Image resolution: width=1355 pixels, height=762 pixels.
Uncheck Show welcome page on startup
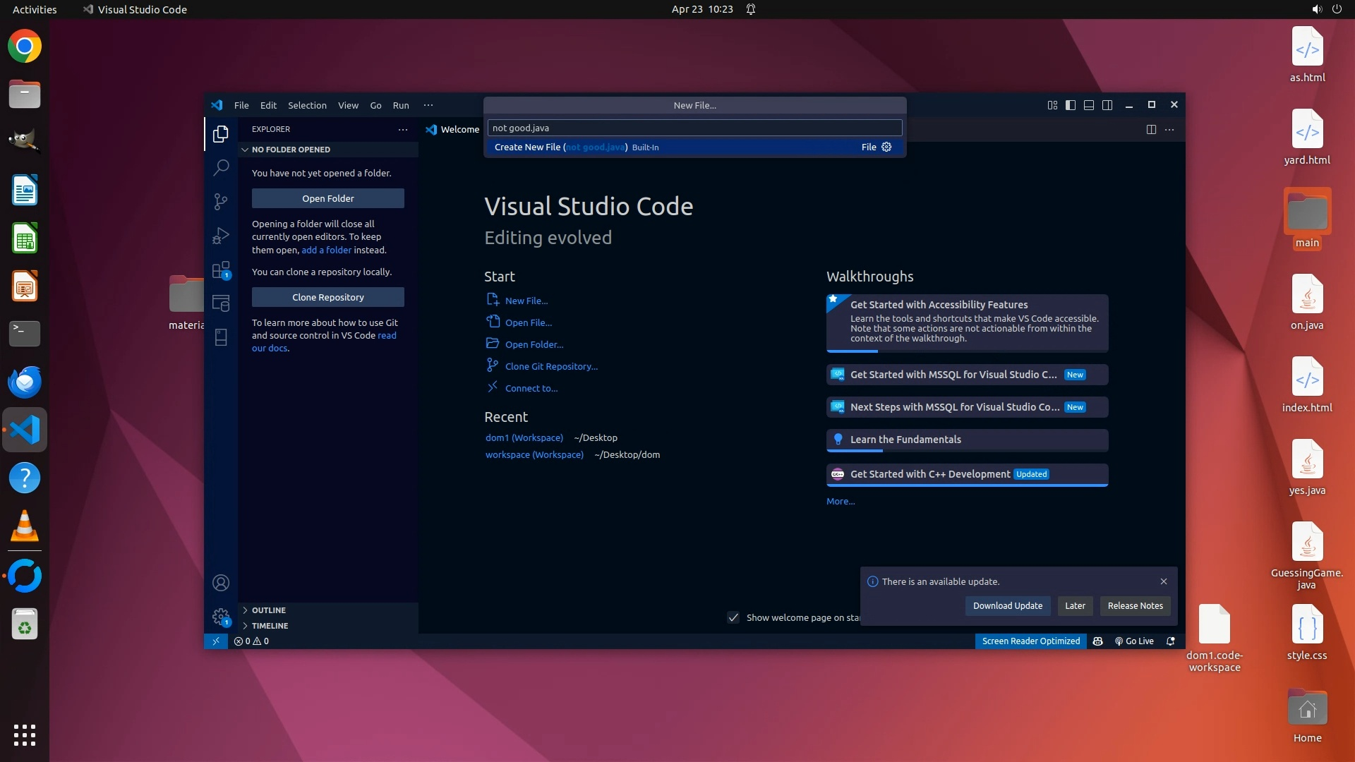733,617
